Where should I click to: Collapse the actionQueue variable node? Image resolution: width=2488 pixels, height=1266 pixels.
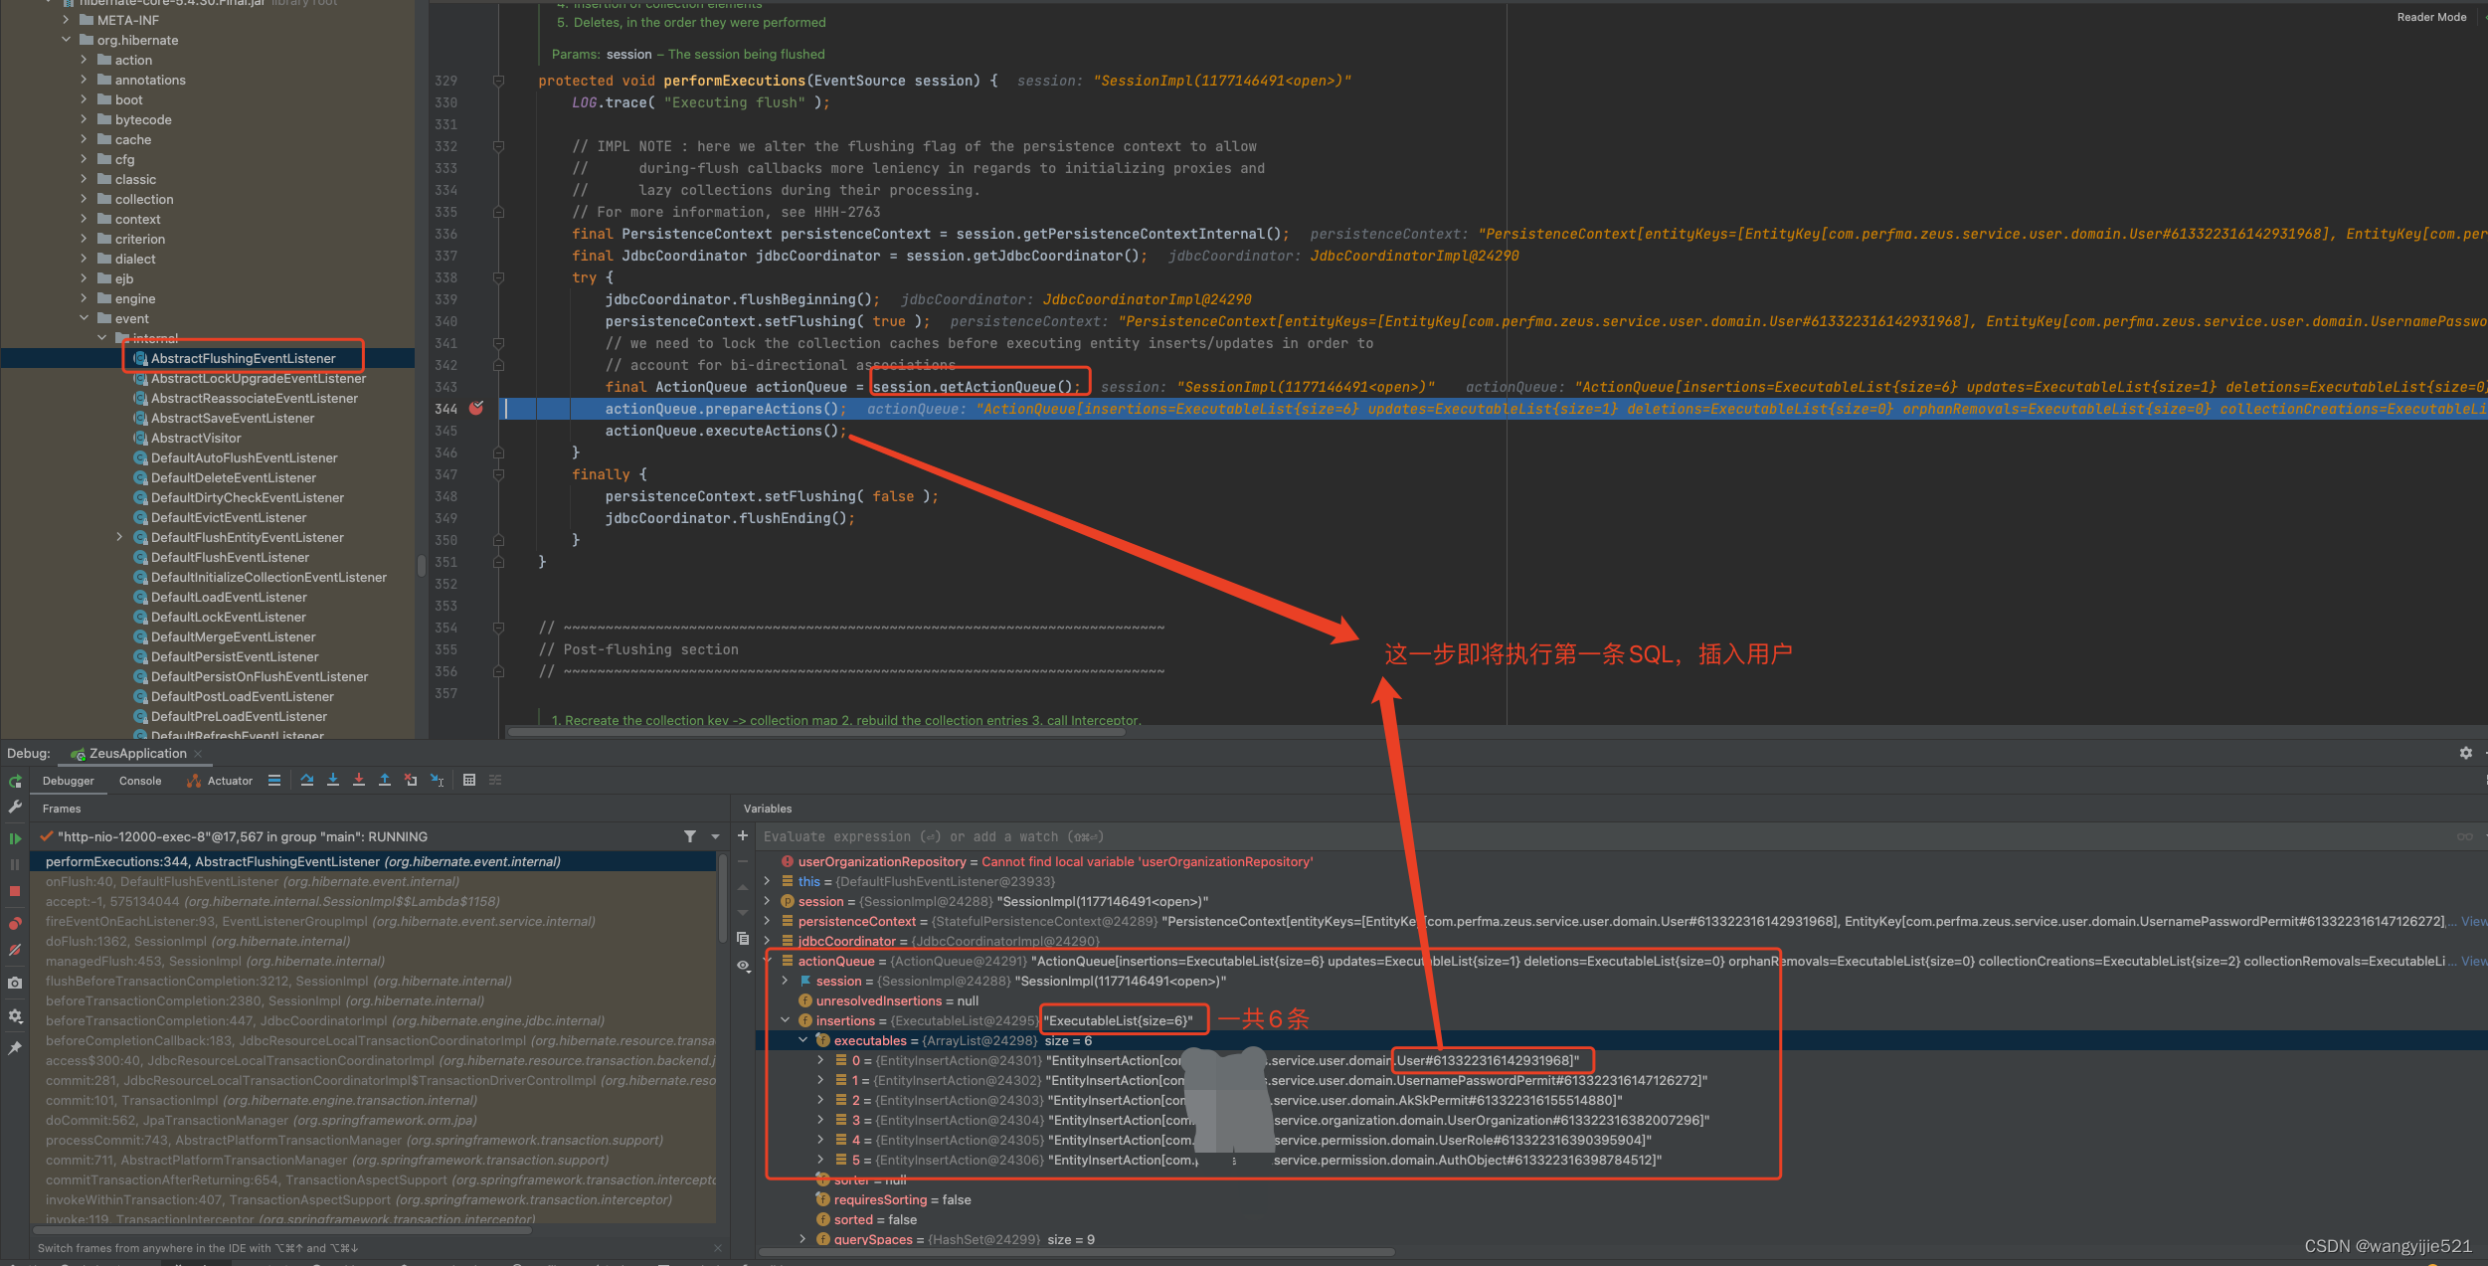768,961
